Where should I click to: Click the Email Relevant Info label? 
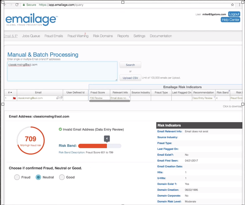(x=170, y=131)
